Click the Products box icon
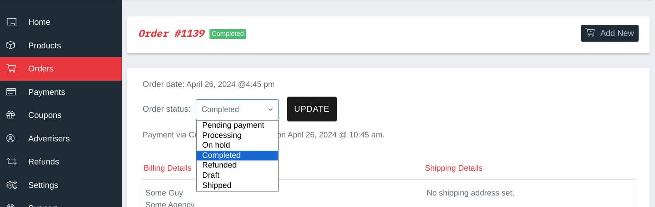This screenshot has height=207, width=655. coord(11,46)
